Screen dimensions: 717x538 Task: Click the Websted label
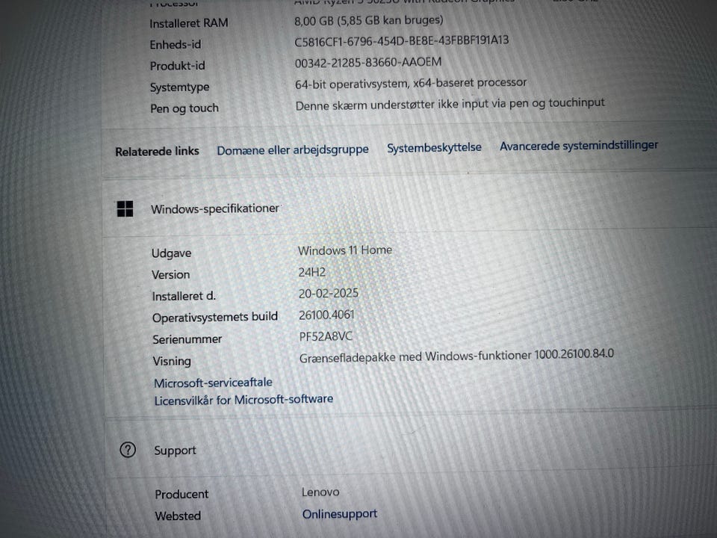coord(178,516)
